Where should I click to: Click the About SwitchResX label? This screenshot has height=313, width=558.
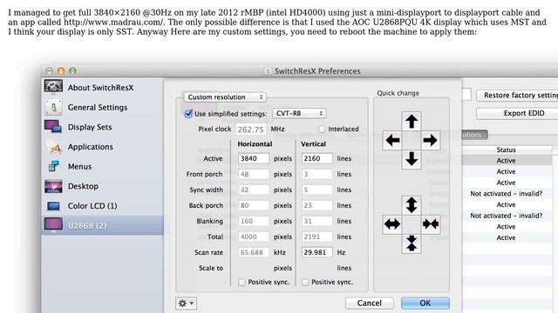coord(101,88)
